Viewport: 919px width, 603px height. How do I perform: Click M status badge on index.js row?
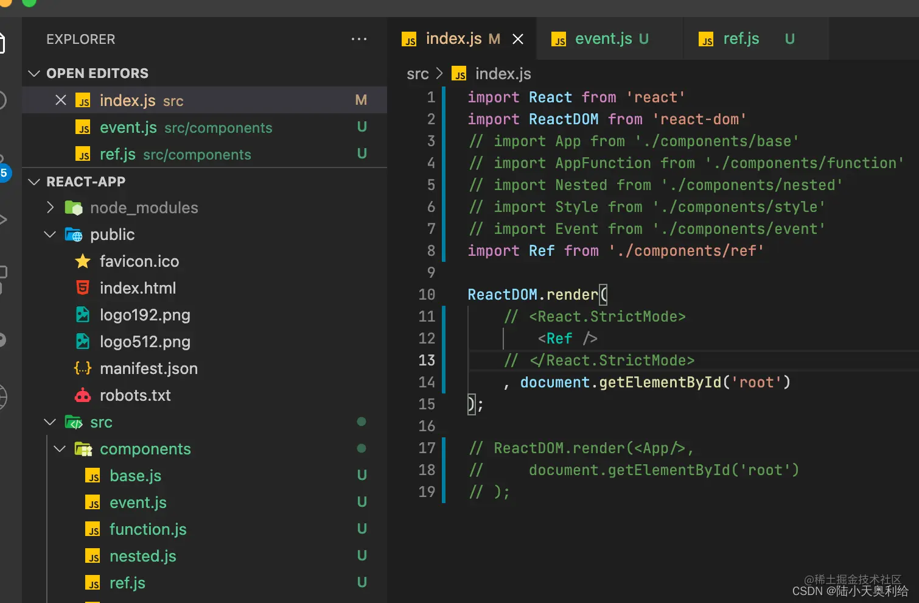coord(361,100)
